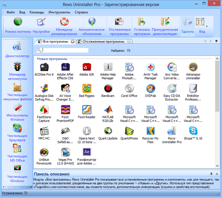
Task: Open Менеджер резервирования from the toolbar
Action: click(64, 24)
